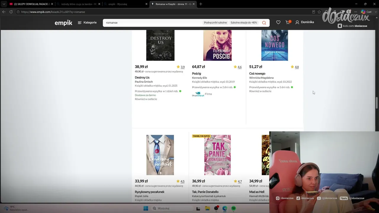Open the 4,6 star rating of Pościg
The width and height of the screenshot is (379, 213).
[x=238, y=67]
